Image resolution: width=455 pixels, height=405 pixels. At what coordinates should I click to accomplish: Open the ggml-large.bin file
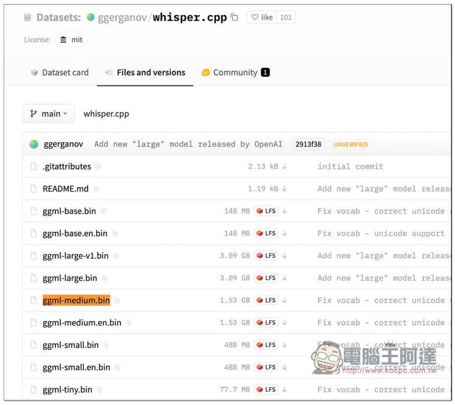pyautogui.click(x=70, y=278)
